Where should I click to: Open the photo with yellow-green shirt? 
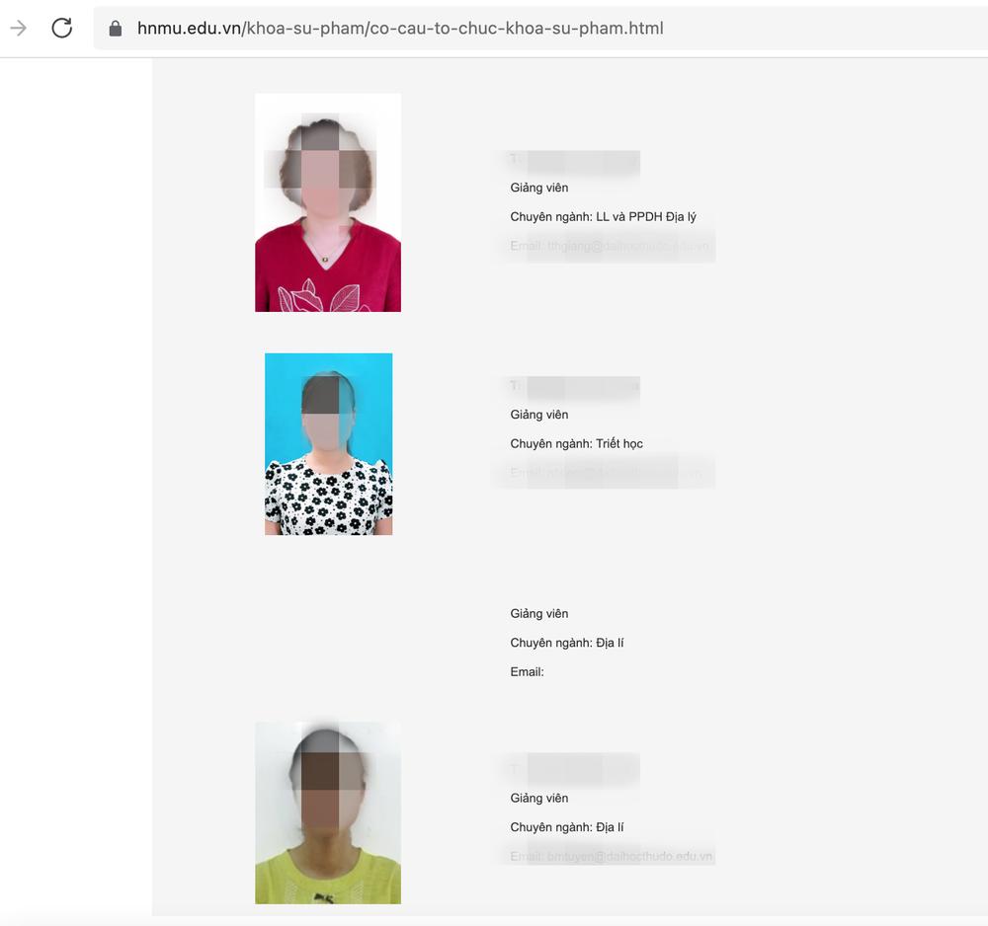[x=328, y=812]
